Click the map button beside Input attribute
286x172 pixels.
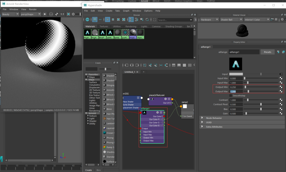pyautogui.click(x=281, y=74)
